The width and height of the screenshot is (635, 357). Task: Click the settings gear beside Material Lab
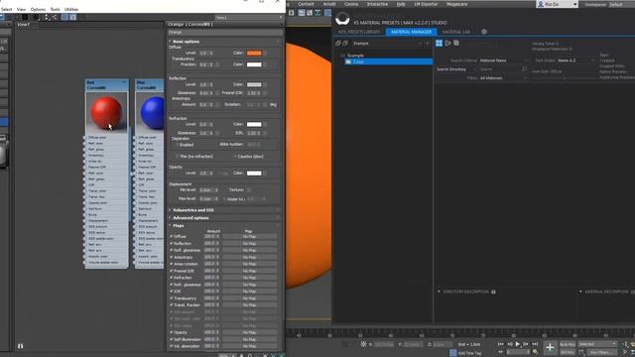point(484,32)
